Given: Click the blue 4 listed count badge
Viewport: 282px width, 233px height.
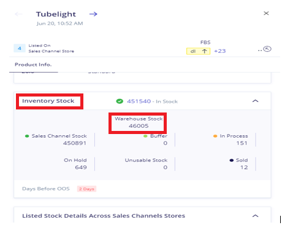Looking at the screenshot, I should tap(20, 49).
